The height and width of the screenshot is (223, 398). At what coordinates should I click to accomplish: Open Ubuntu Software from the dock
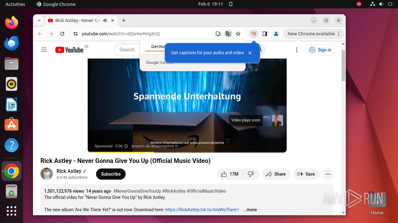pos(12,125)
